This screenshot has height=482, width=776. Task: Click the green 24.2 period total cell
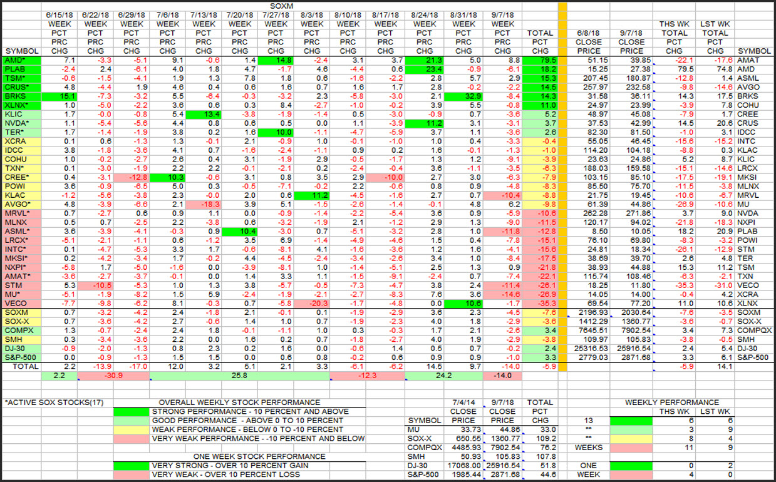(x=444, y=376)
